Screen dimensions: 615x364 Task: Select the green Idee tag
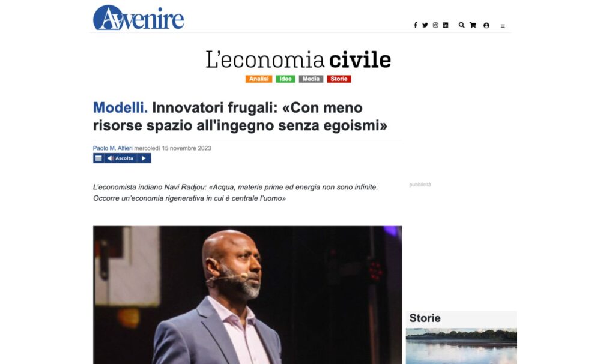[x=285, y=79]
